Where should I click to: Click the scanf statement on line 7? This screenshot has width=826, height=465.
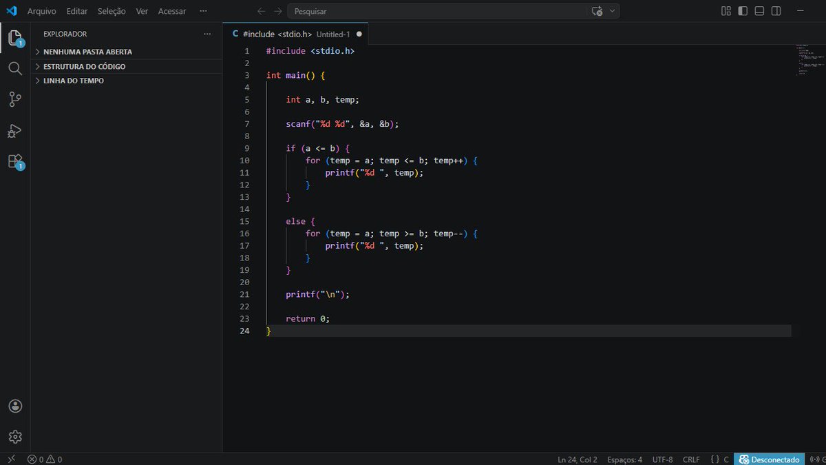click(342, 124)
